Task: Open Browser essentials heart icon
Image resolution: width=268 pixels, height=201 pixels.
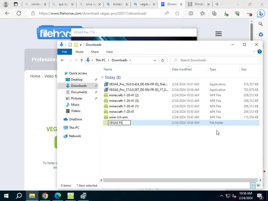Action: (x=237, y=13)
